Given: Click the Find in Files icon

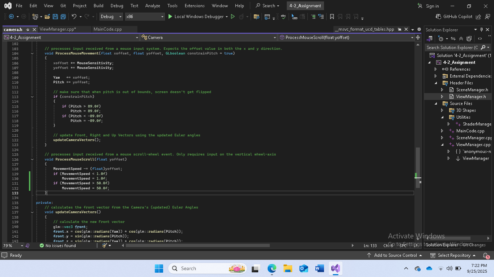Looking at the screenshot, I should 257,17.
